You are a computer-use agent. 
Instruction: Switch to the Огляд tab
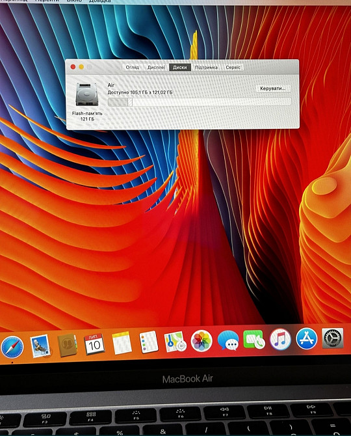(x=132, y=67)
